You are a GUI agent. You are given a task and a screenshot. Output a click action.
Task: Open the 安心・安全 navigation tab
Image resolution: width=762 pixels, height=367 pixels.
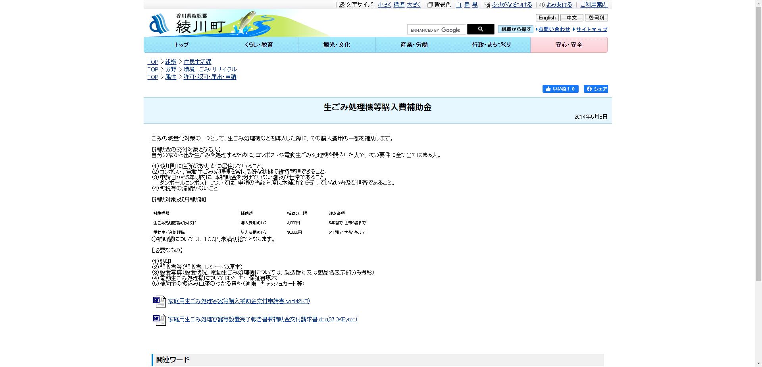click(569, 44)
